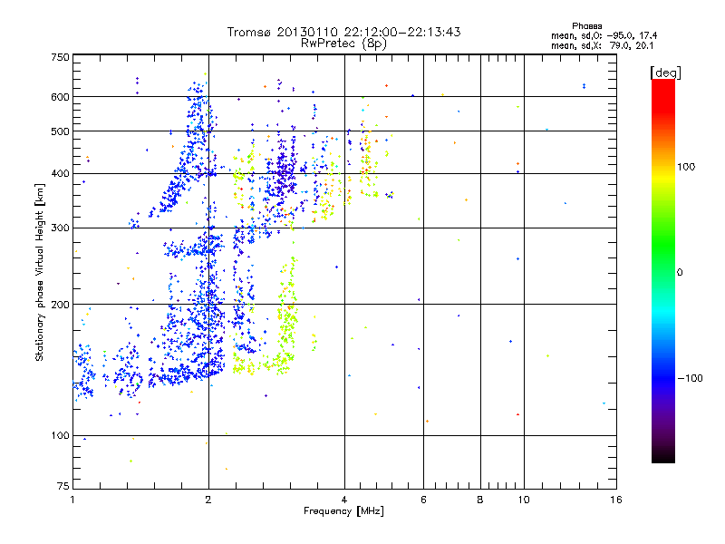Click the x-axis tick label "8"

click(480, 500)
